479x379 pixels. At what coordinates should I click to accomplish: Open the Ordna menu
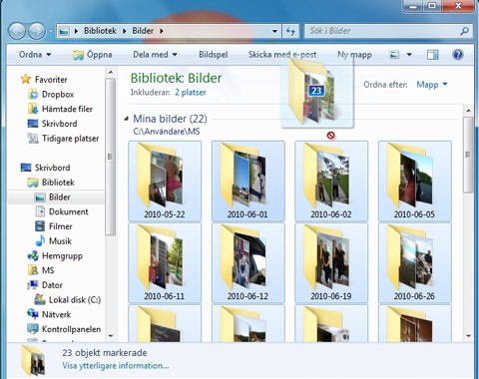pyautogui.click(x=35, y=55)
